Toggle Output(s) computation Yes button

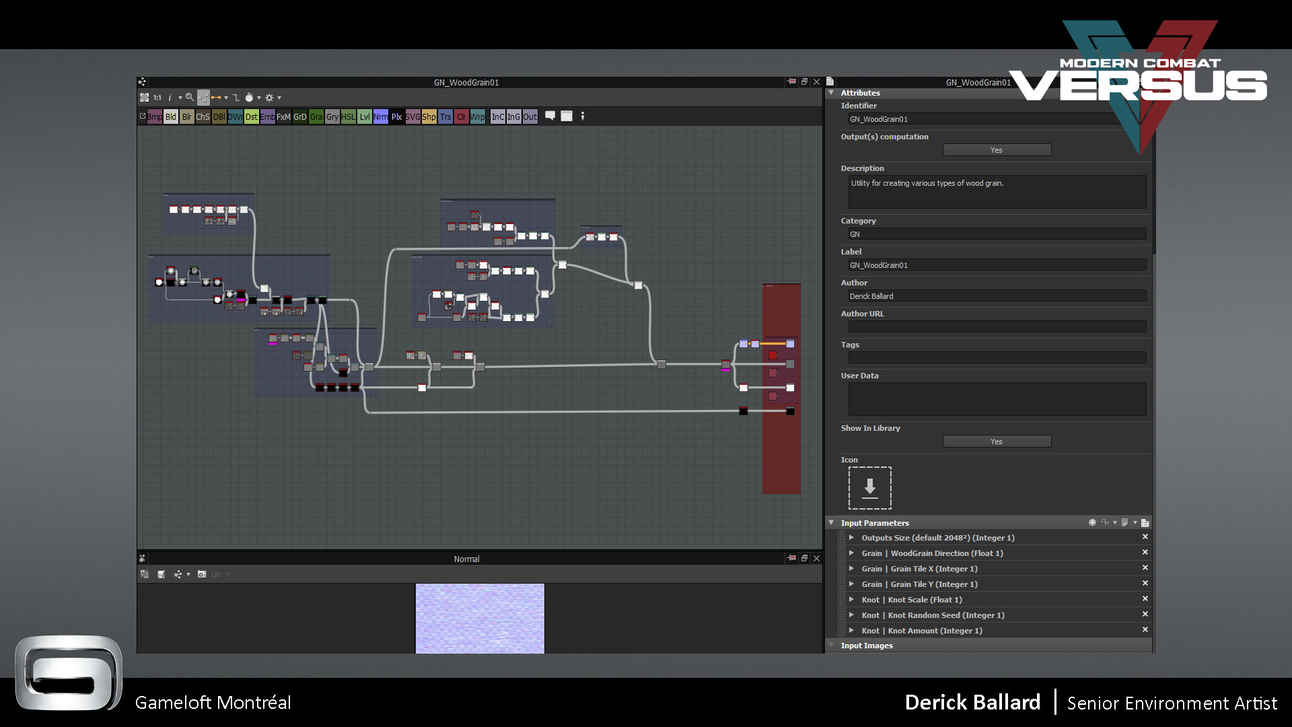point(997,150)
